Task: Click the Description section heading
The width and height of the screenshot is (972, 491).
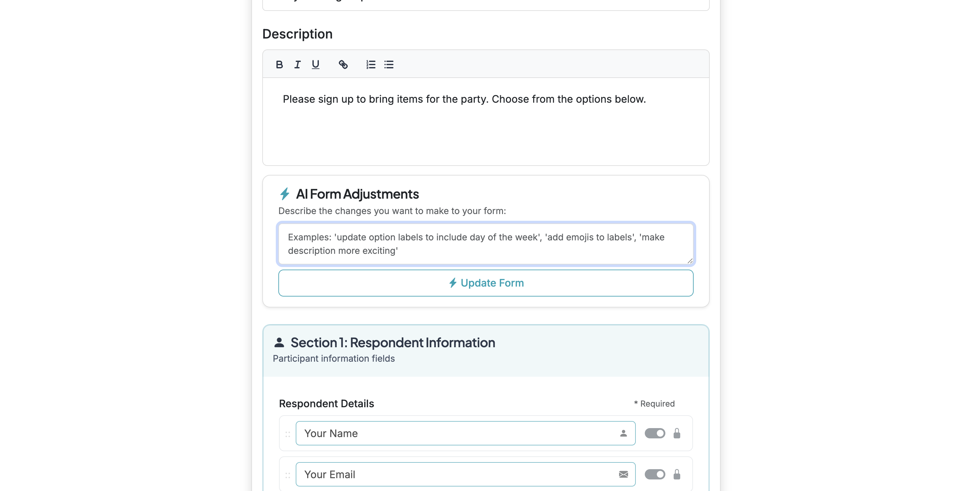Action: pos(297,34)
